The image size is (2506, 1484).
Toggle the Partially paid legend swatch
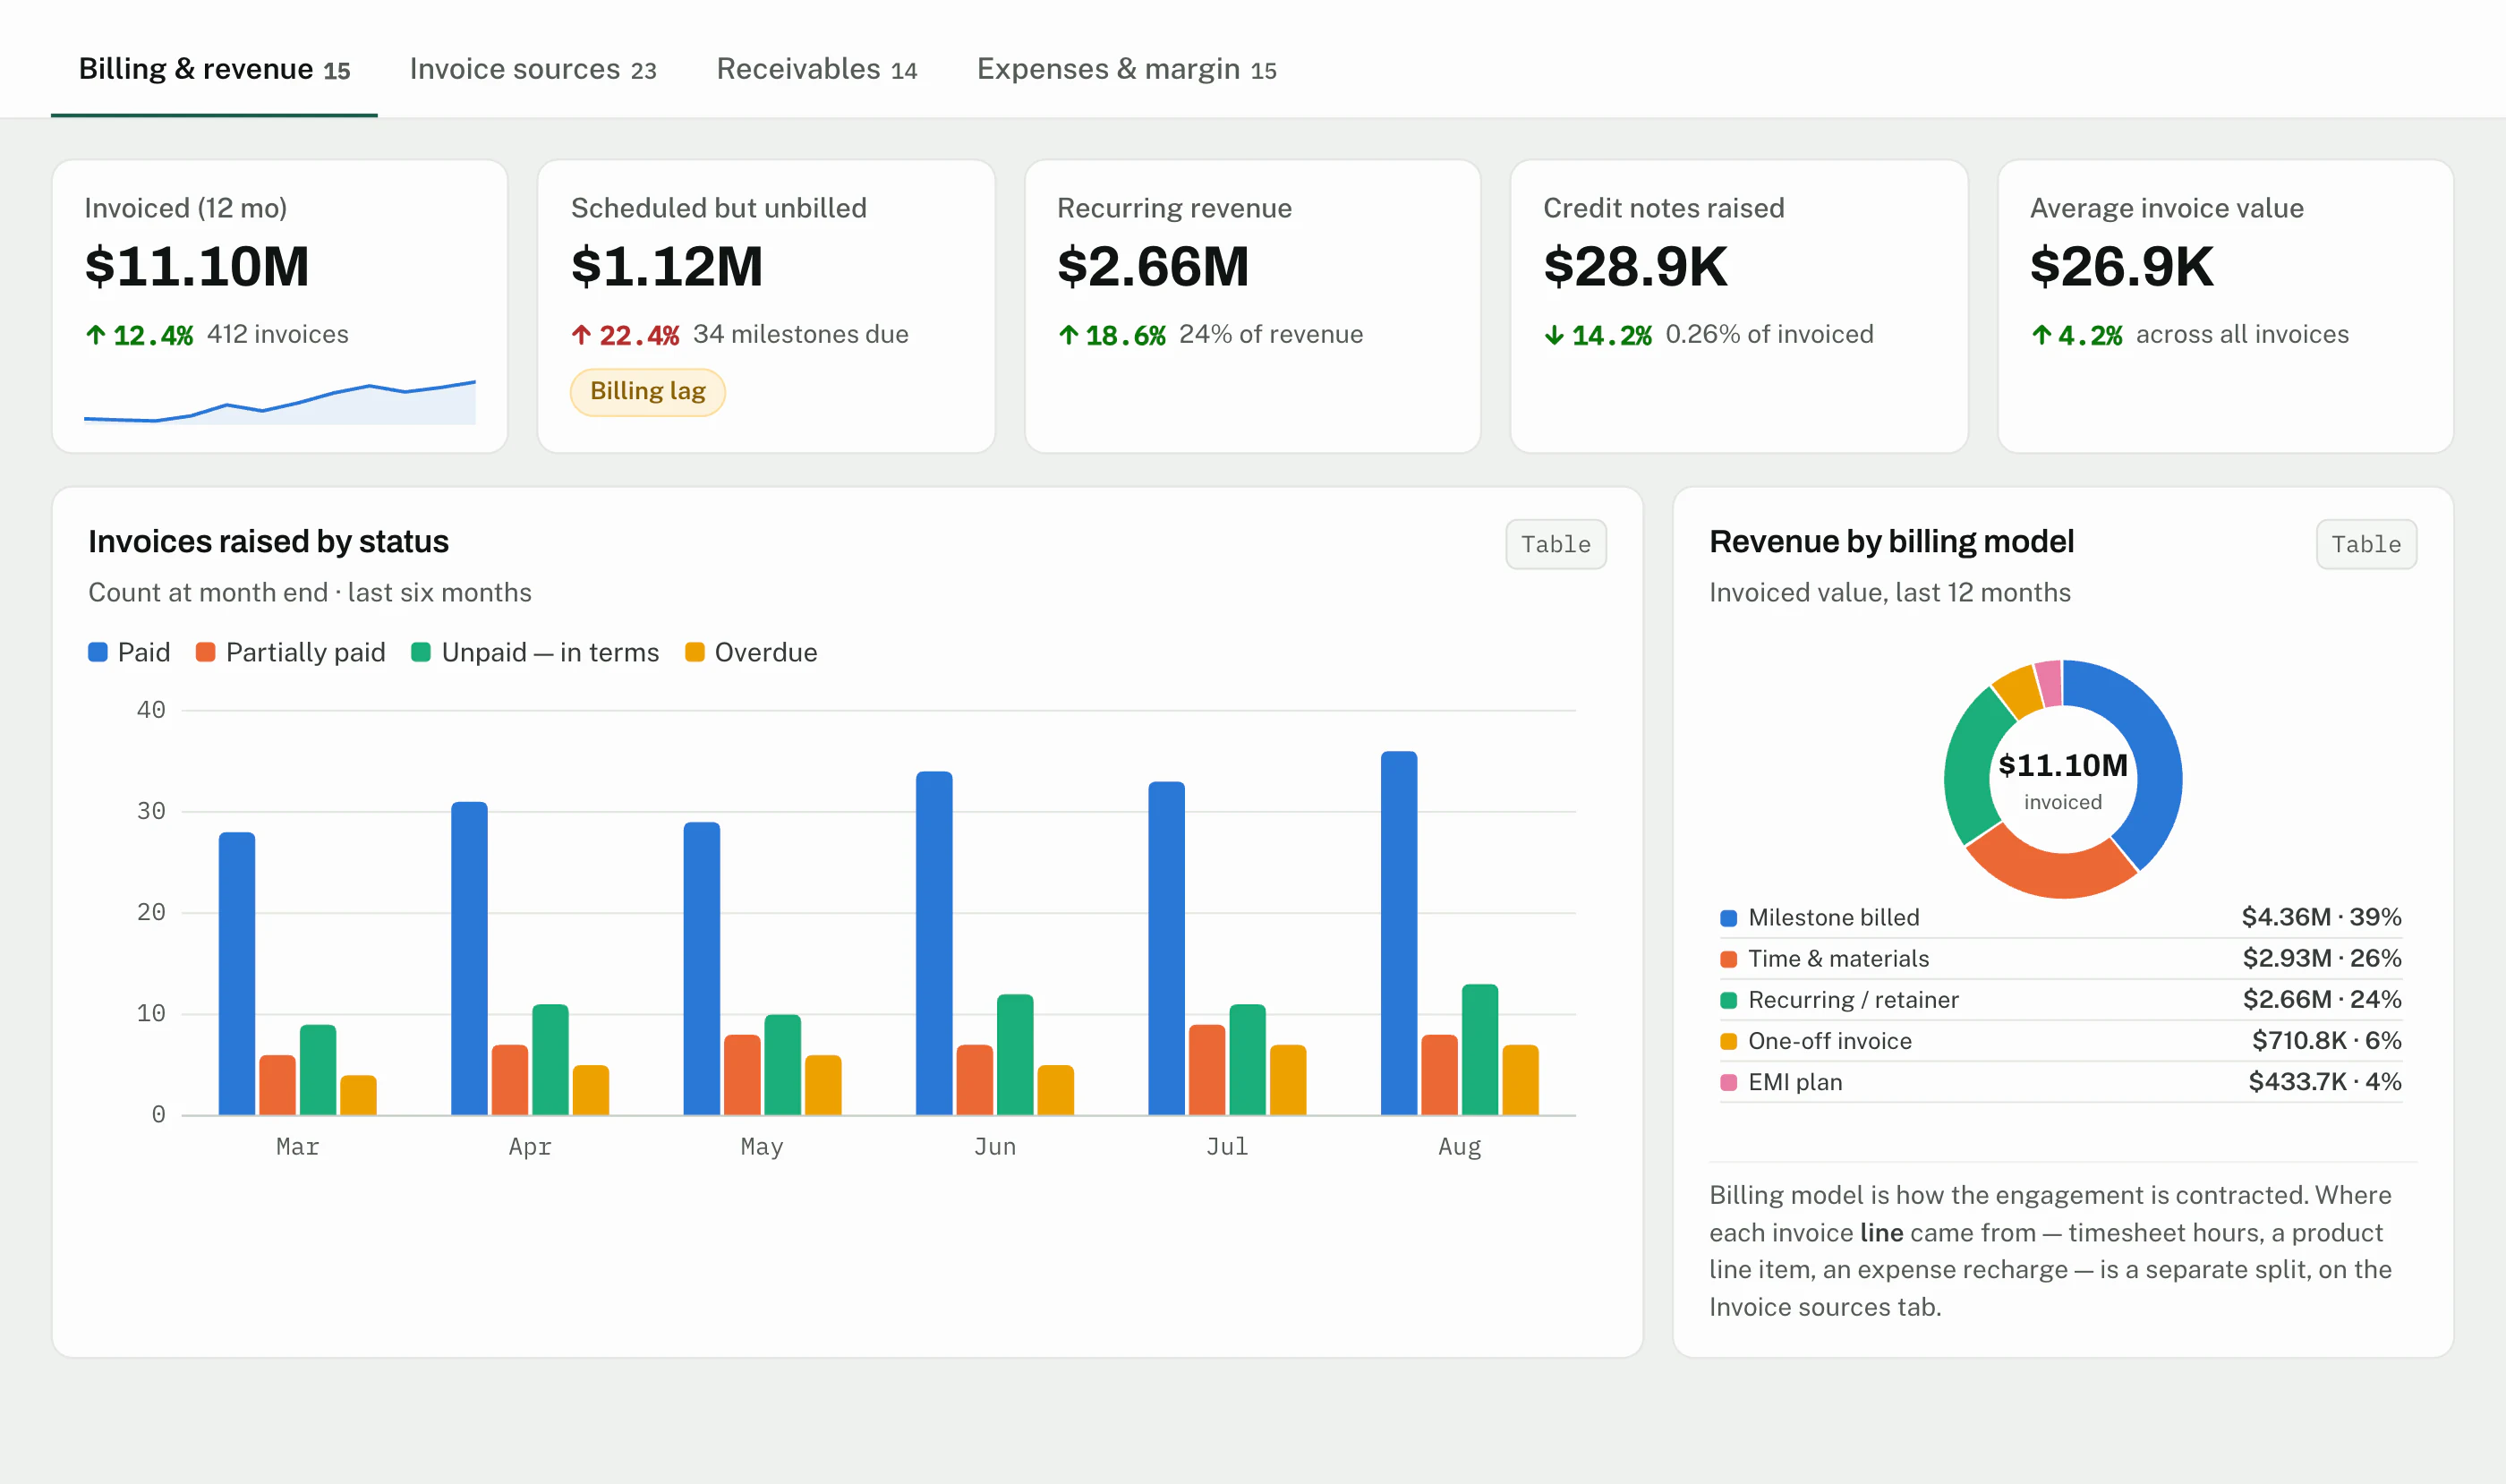point(206,652)
